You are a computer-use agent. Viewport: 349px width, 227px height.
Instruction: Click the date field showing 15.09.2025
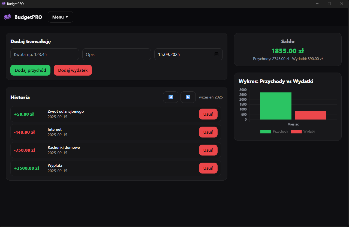coord(183,54)
